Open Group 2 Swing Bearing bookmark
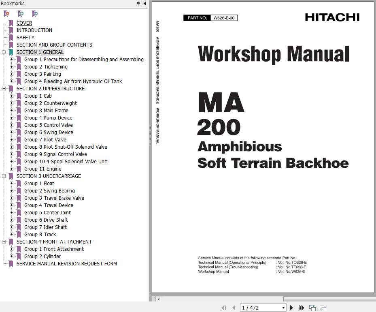This screenshot has width=376, height=312. [50, 191]
